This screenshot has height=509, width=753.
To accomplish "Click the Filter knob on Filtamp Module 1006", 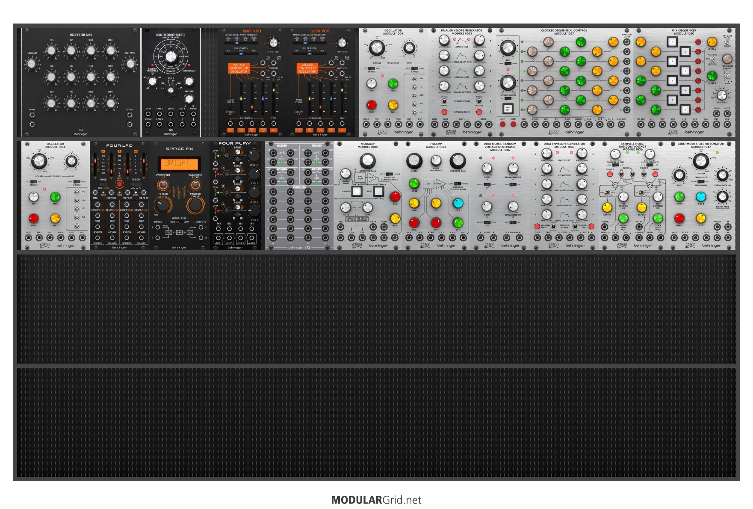I will [x=414, y=161].
